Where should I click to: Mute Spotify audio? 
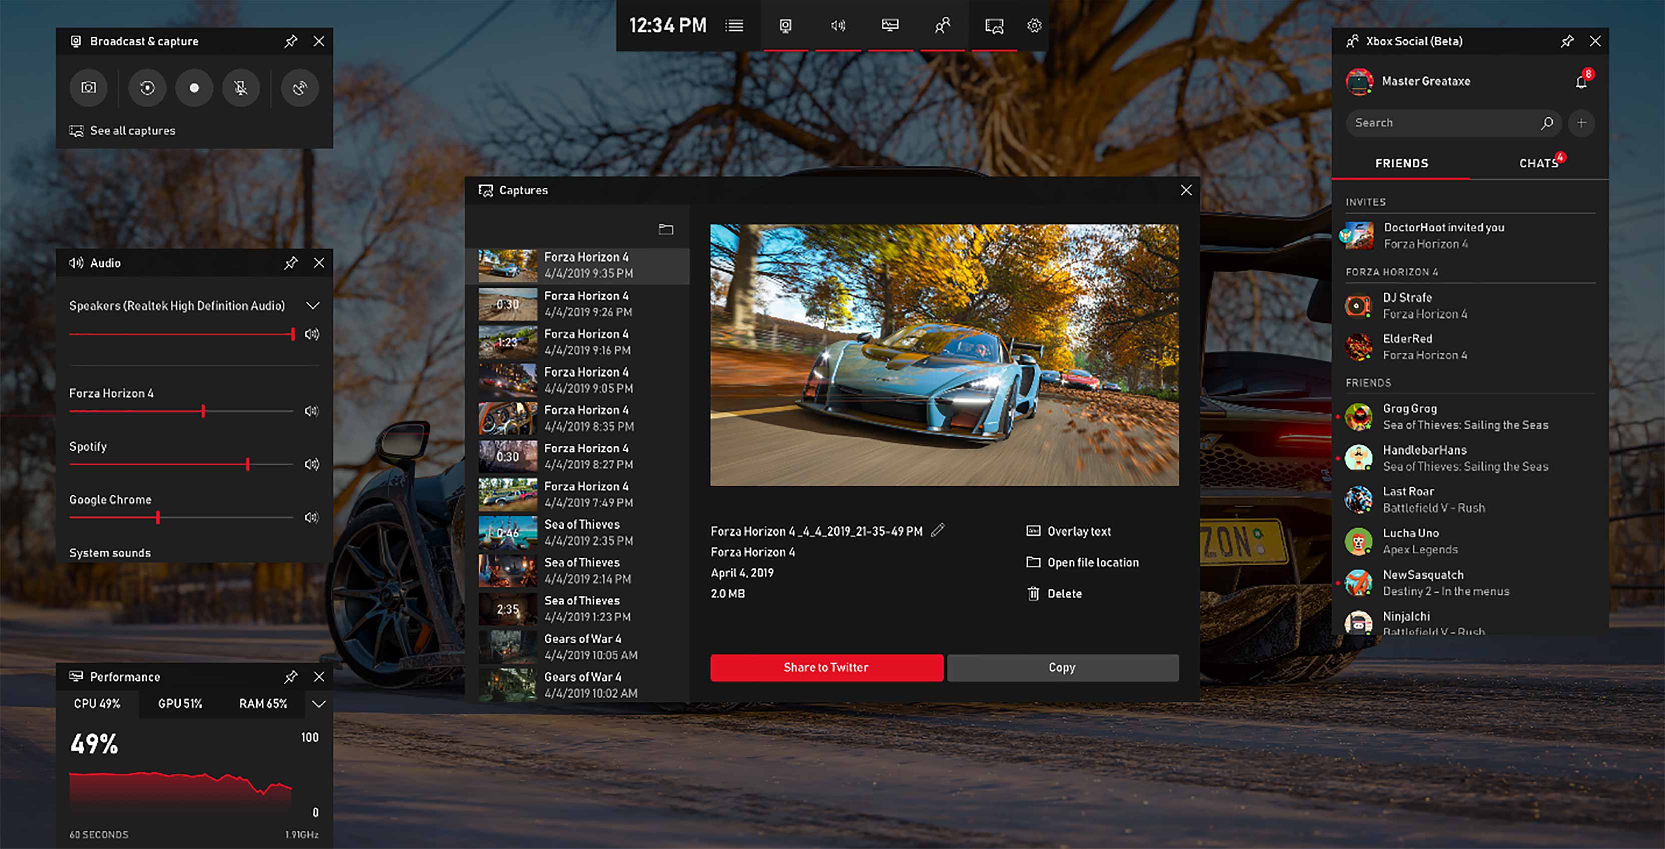click(x=312, y=464)
